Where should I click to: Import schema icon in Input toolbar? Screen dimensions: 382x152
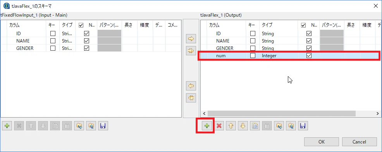tap(79, 126)
